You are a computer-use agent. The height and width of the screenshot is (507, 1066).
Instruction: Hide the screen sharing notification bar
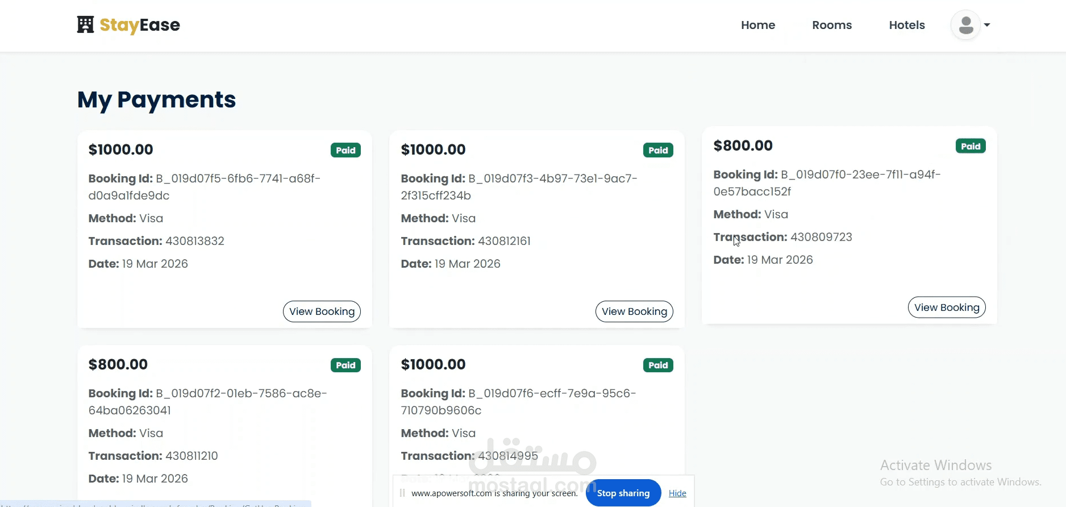pyautogui.click(x=677, y=493)
